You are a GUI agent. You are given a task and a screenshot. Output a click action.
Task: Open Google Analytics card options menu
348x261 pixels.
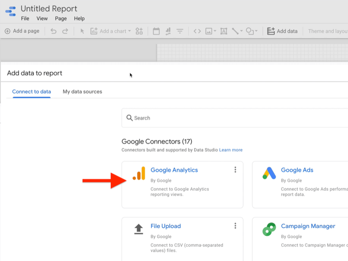pyautogui.click(x=235, y=170)
